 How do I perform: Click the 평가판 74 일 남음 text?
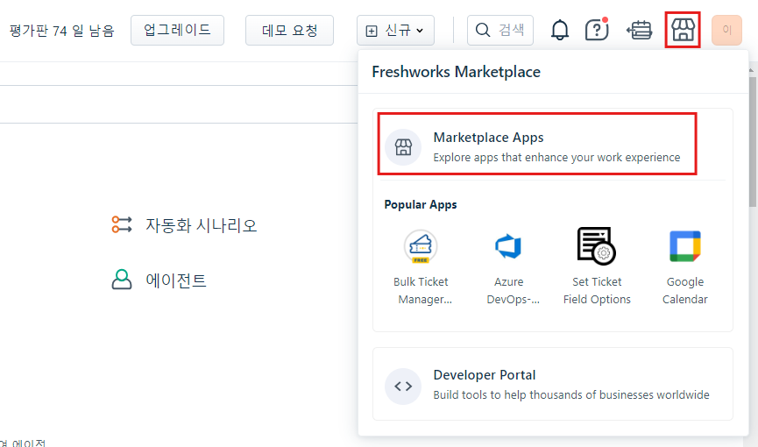click(x=62, y=31)
